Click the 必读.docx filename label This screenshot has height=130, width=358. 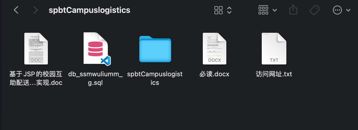tap(214, 74)
